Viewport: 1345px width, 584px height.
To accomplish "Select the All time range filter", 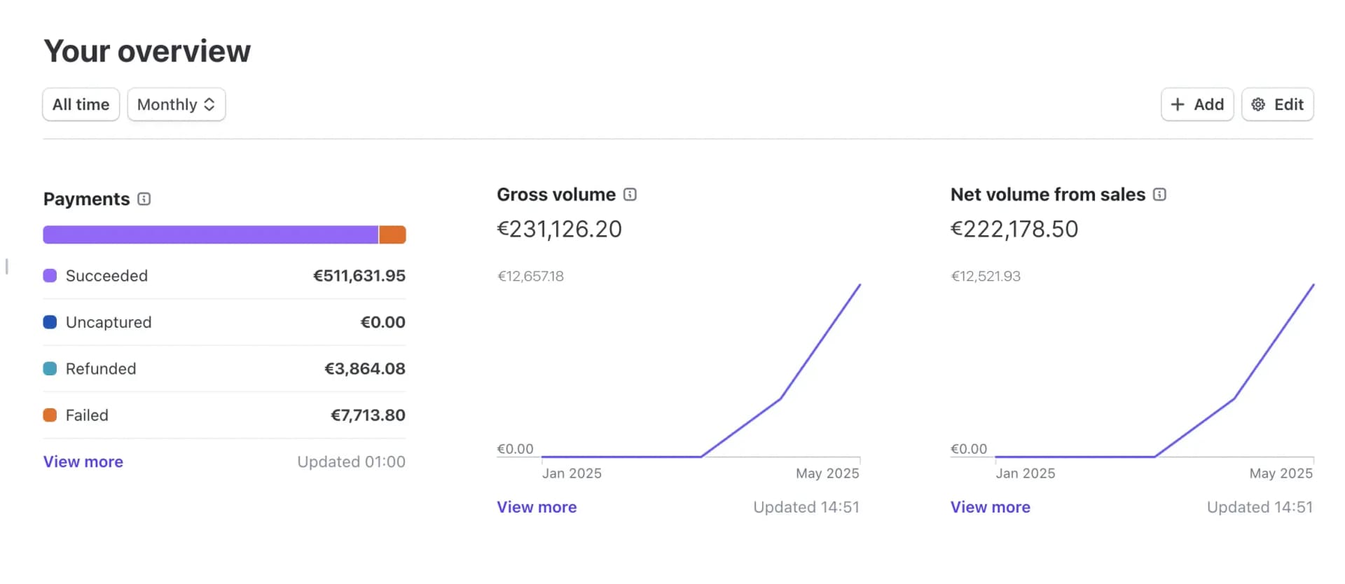I will (81, 104).
